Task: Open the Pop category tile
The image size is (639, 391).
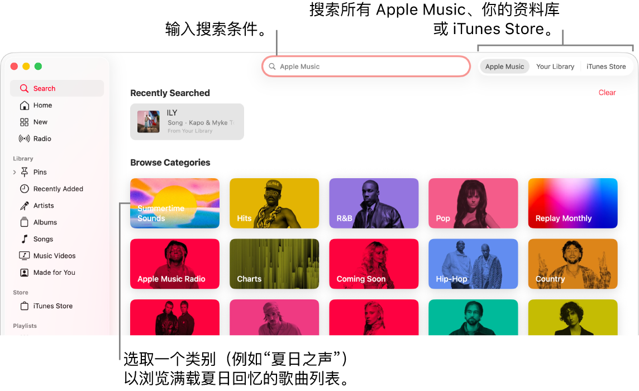Action: (x=473, y=203)
